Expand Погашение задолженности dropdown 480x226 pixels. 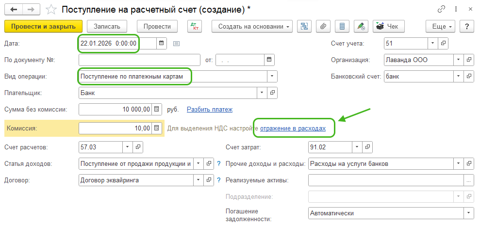(469, 213)
